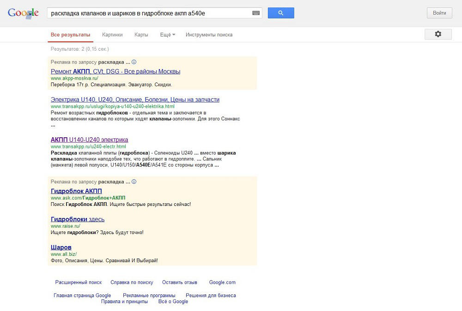Viewport: 462px width, 311px height.
Task: Switch to the "Картинки" tab
Action: pyautogui.click(x=112, y=35)
